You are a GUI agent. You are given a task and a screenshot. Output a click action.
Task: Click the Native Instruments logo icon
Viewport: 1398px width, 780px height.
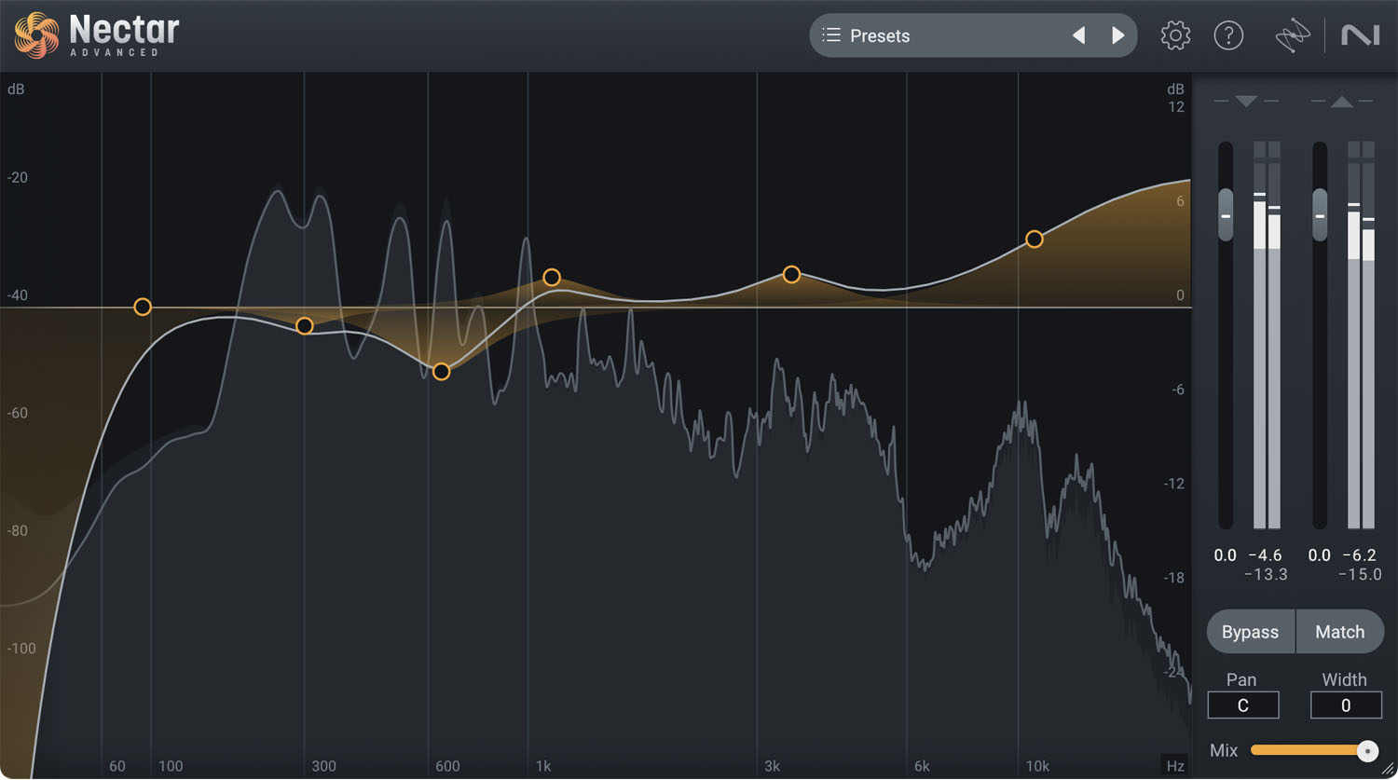point(1360,35)
